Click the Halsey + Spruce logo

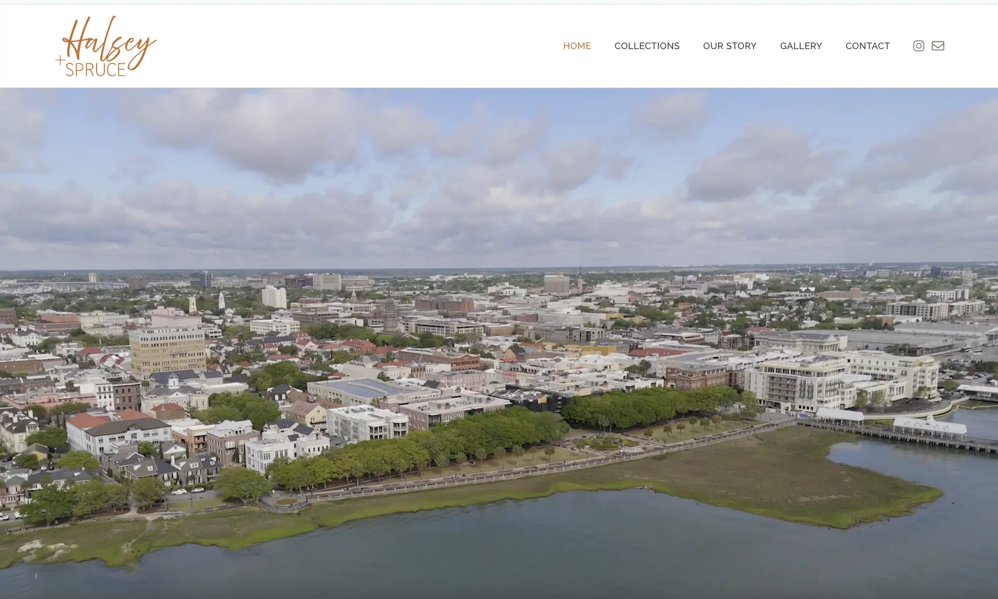pyautogui.click(x=106, y=46)
